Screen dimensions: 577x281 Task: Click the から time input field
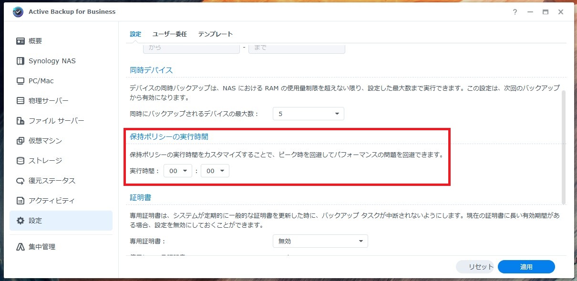click(192, 48)
